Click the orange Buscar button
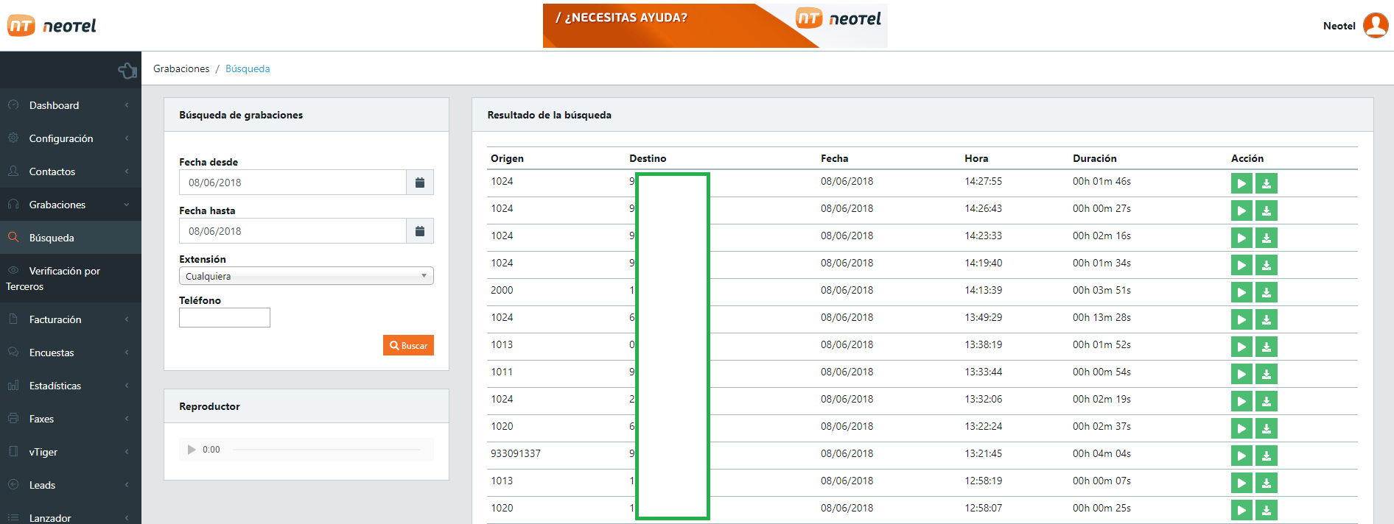 [x=408, y=345]
